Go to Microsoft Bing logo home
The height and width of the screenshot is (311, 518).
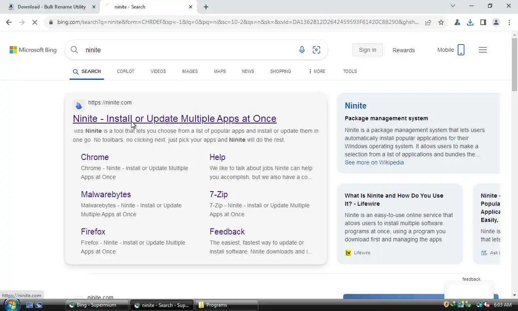33,50
